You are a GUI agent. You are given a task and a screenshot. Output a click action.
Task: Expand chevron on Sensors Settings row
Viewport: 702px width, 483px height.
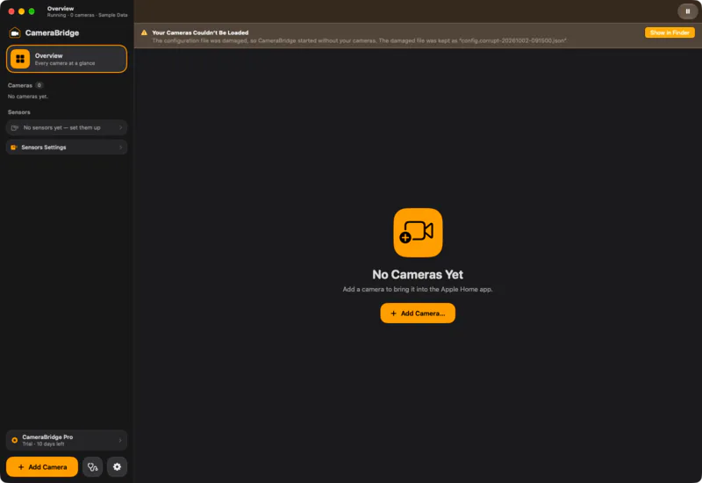click(x=120, y=148)
